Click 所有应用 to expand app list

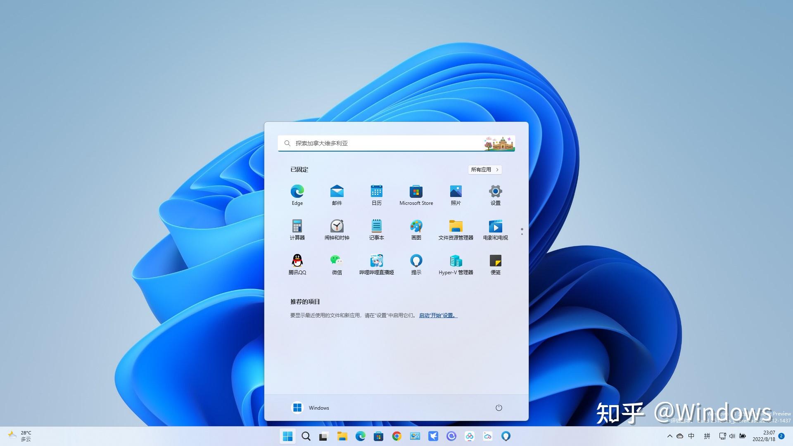click(x=485, y=169)
